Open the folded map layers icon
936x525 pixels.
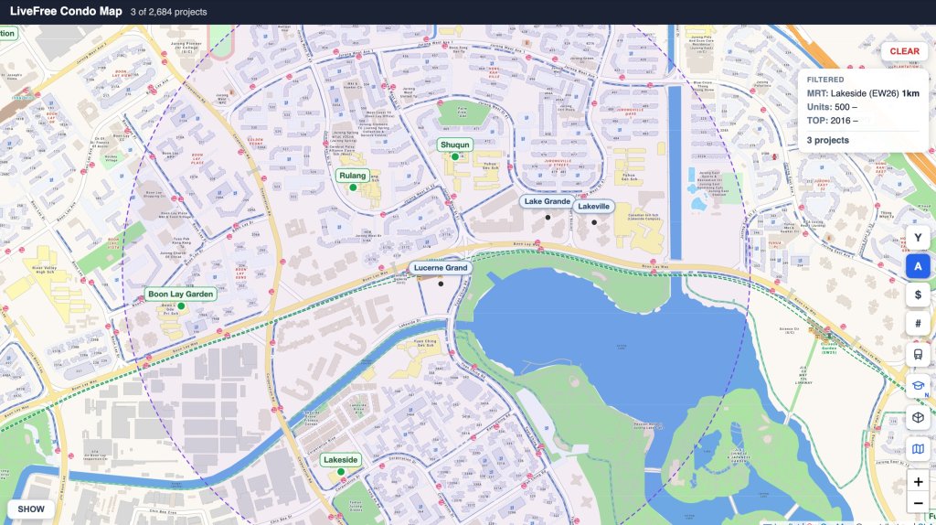[x=918, y=448]
